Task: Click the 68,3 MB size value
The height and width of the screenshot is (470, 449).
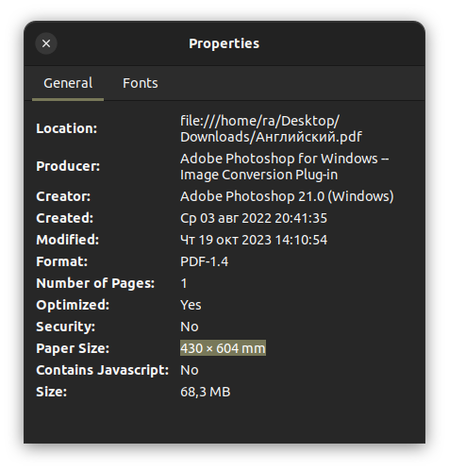Action: (x=206, y=392)
